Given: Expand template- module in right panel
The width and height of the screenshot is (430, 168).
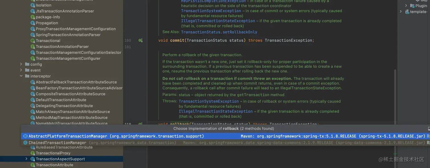Looking at the screenshot, I should 401,12.
